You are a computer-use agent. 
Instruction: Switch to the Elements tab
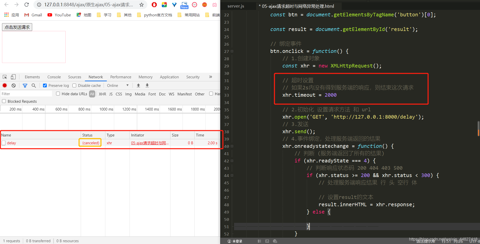pyautogui.click(x=32, y=77)
